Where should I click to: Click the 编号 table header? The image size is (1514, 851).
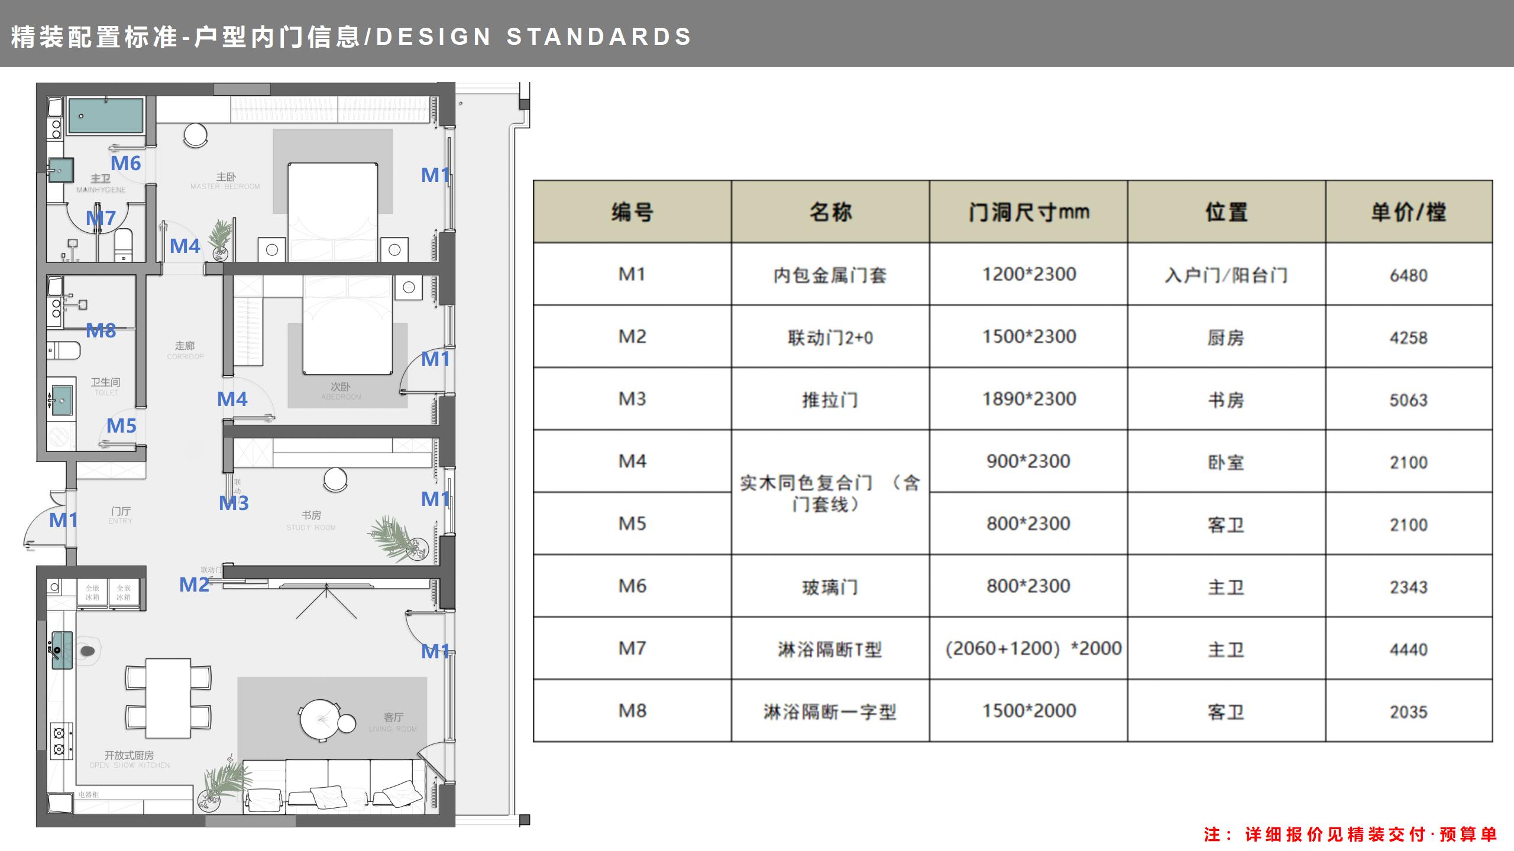click(x=632, y=212)
